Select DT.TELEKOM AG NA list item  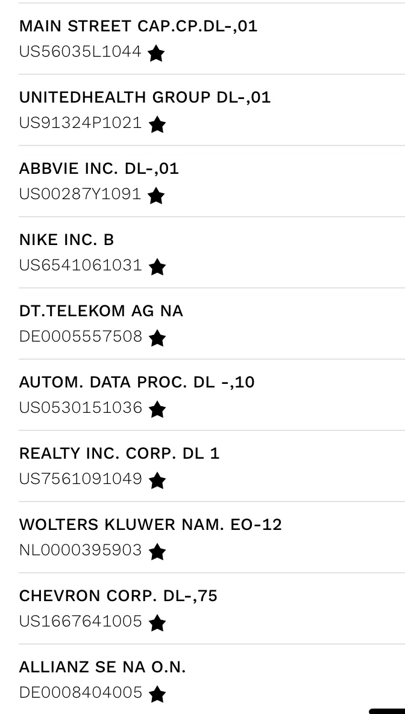[x=101, y=311]
